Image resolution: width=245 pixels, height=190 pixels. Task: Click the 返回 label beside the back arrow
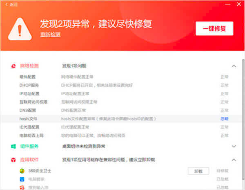click(13, 5)
